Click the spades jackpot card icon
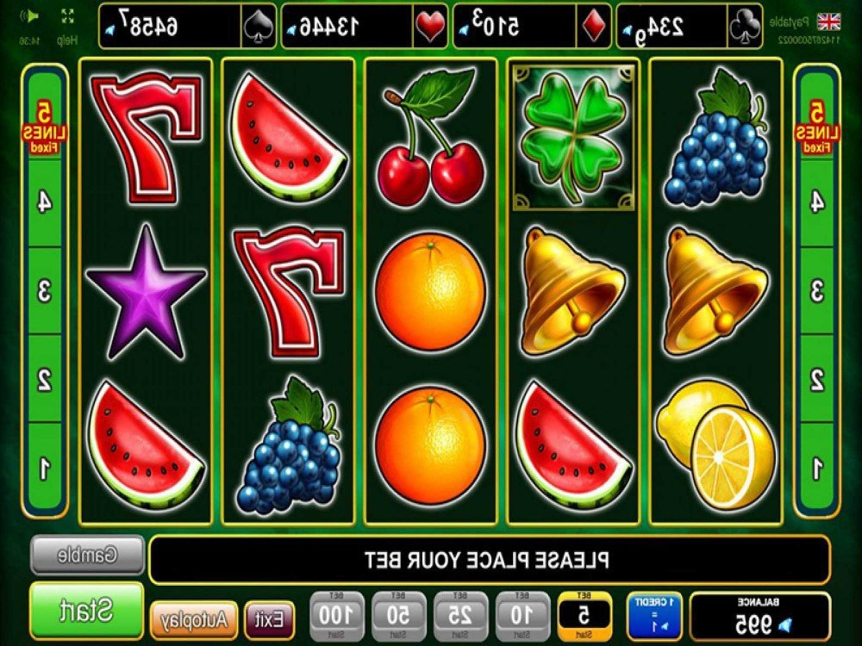The height and width of the screenshot is (646, 862). point(259,27)
